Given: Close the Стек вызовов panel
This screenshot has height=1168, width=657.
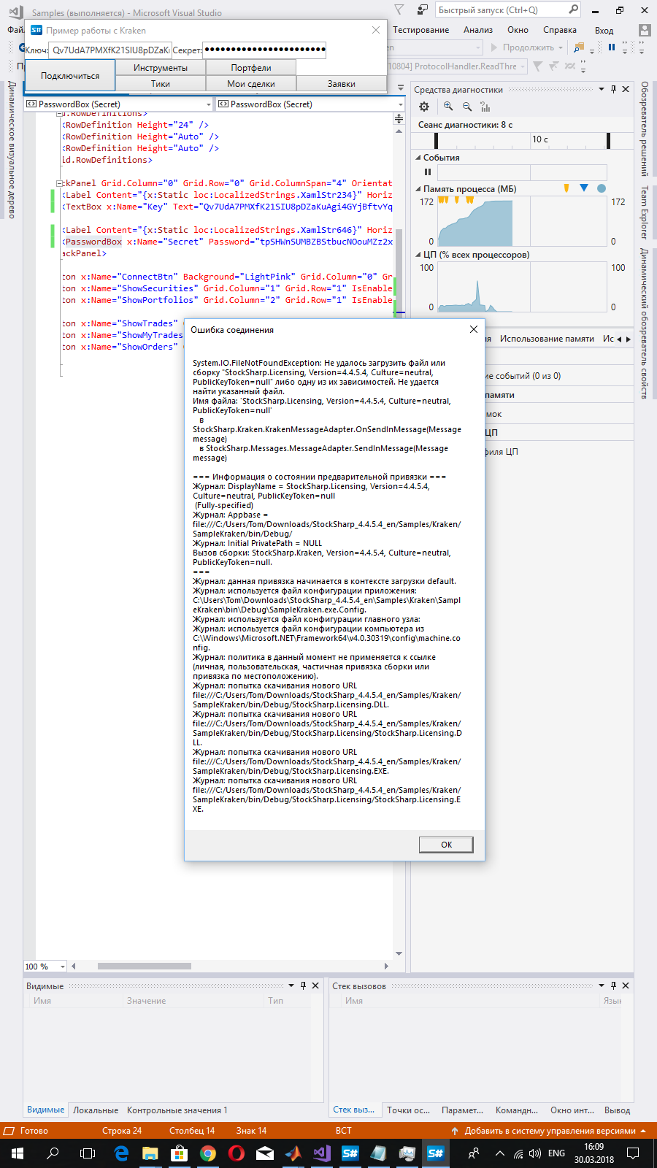Looking at the screenshot, I should 626,985.
